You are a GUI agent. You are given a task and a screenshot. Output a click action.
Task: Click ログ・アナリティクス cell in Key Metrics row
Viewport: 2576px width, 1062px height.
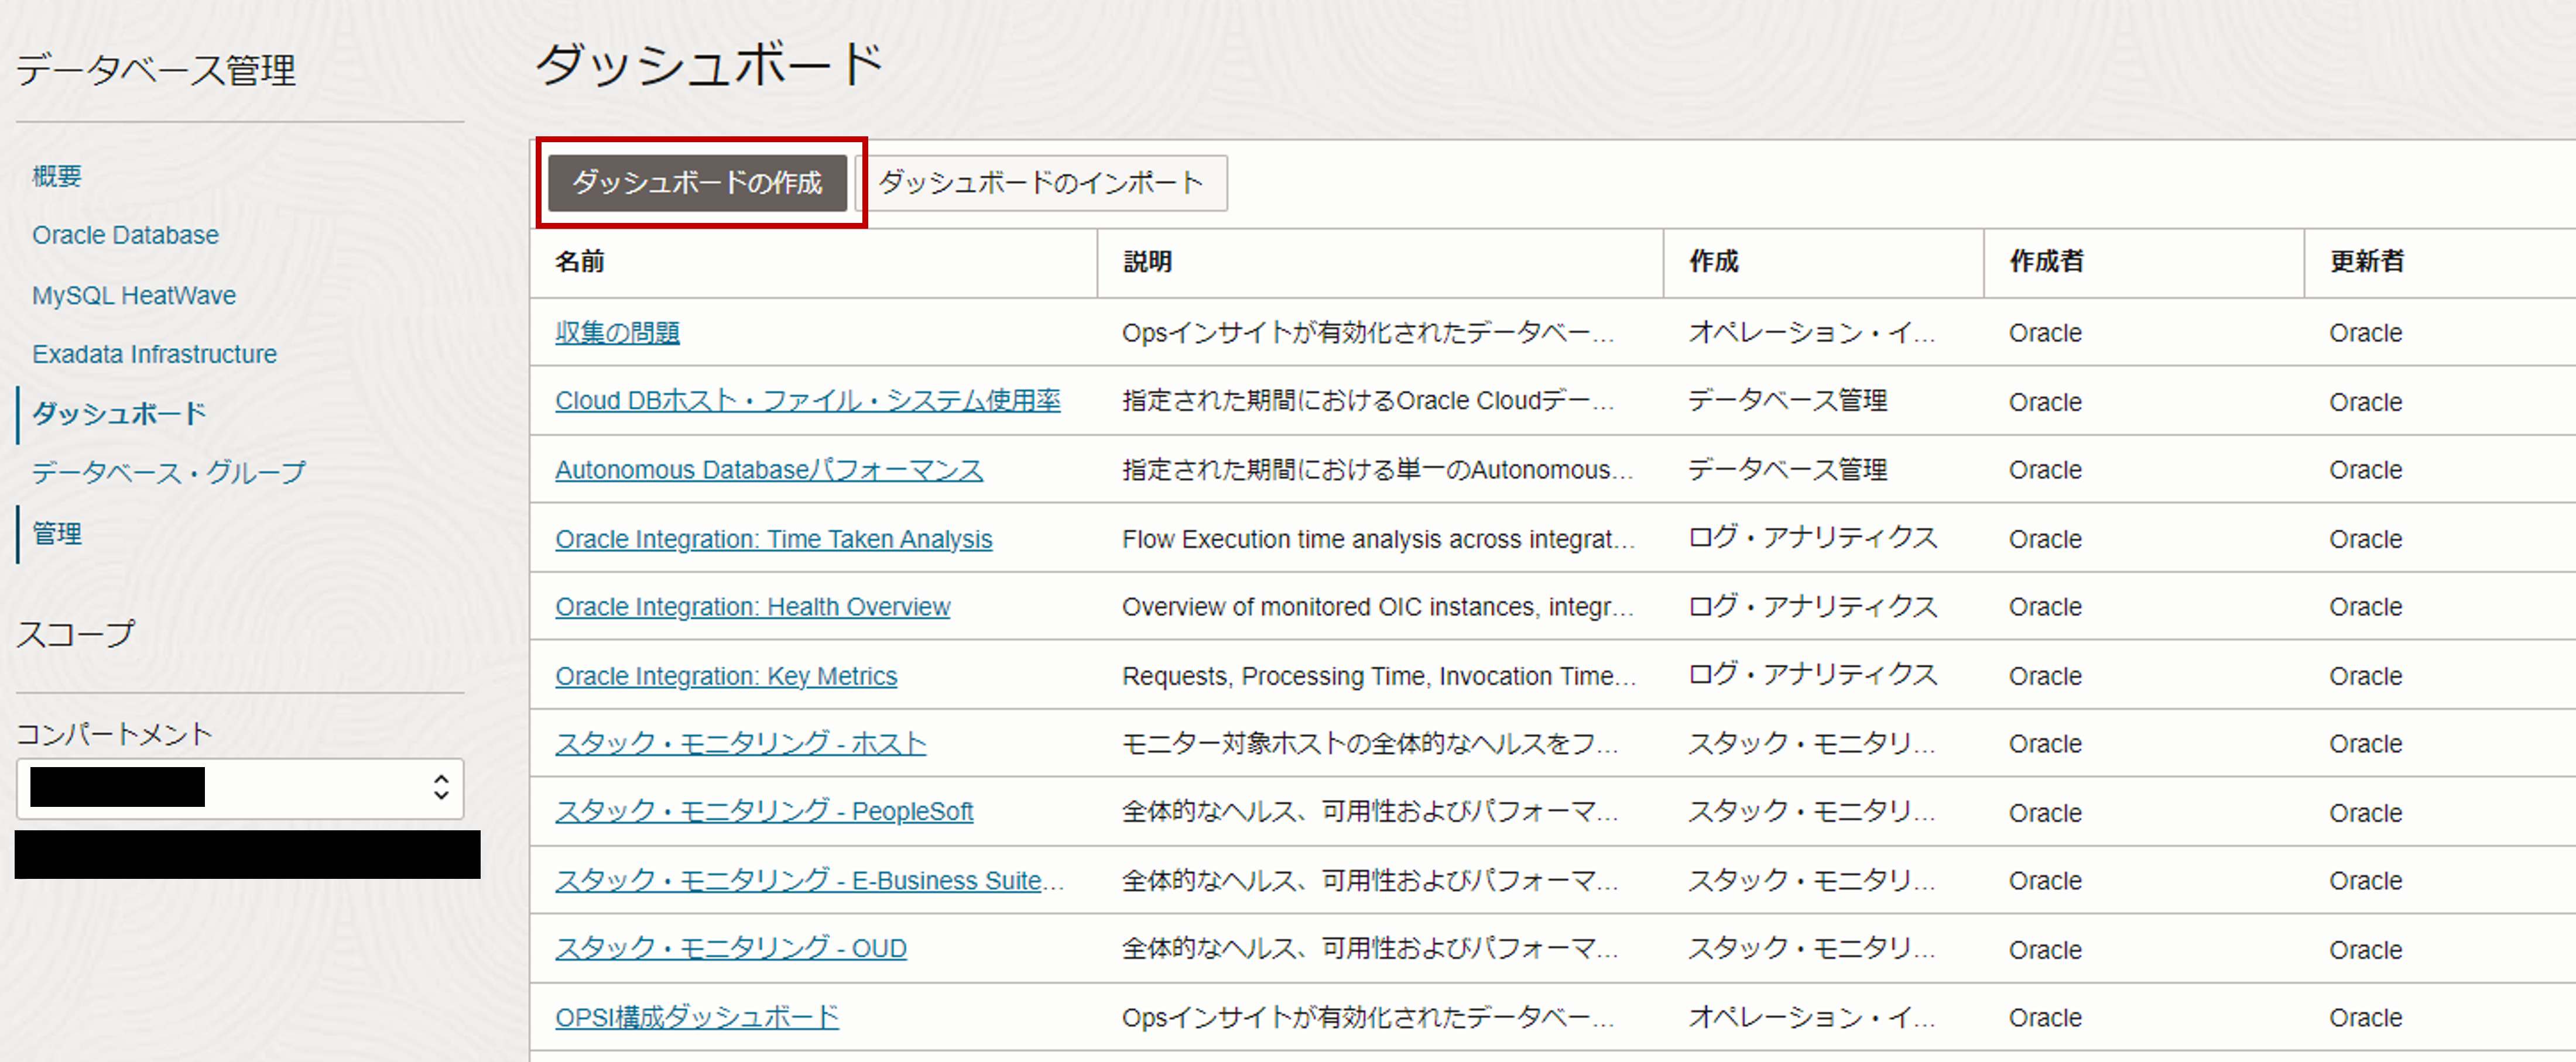pyautogui.click(x=1813, y=675)
